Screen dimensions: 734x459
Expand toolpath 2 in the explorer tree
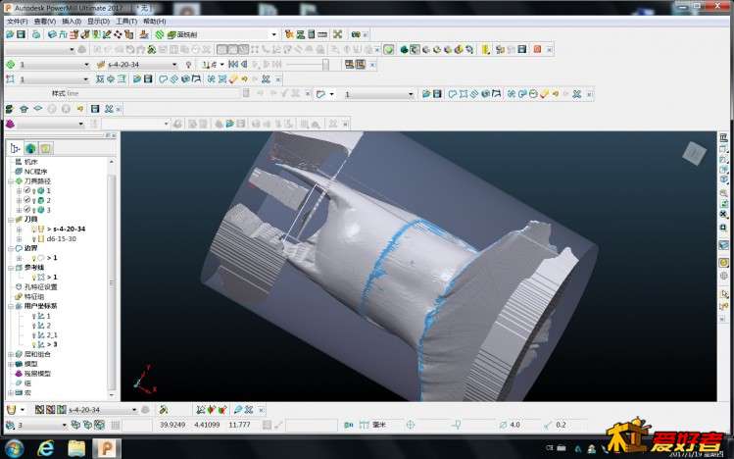click(x=20, y=200)
